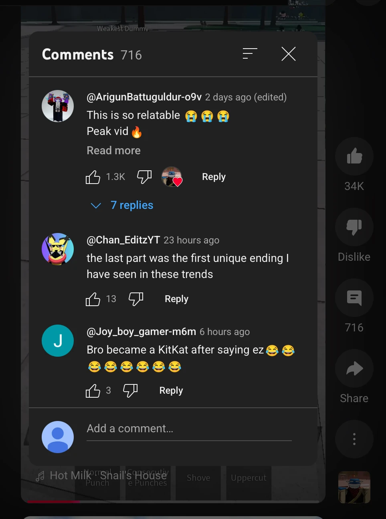This screenshot has width=386, height=519.
Task: Dislike the video using the sidebar button
Action: [x=354, y=227]
